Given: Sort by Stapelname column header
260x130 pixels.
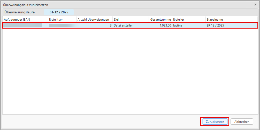Looking at the screenshot, I should (231, 19).
